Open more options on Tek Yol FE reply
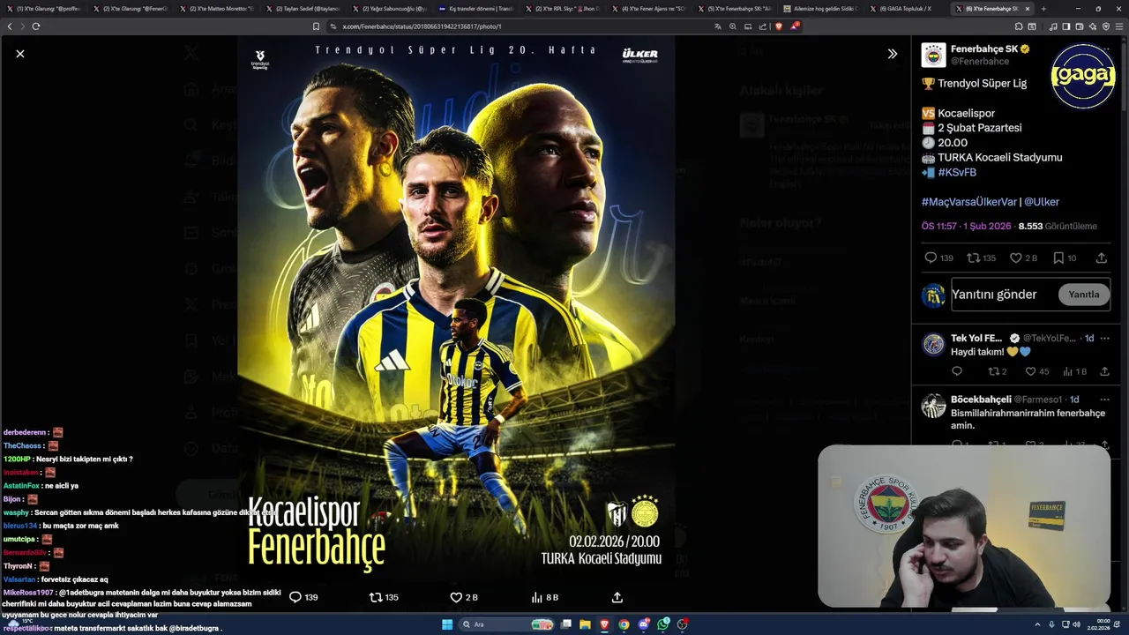 coord(1104,339)
